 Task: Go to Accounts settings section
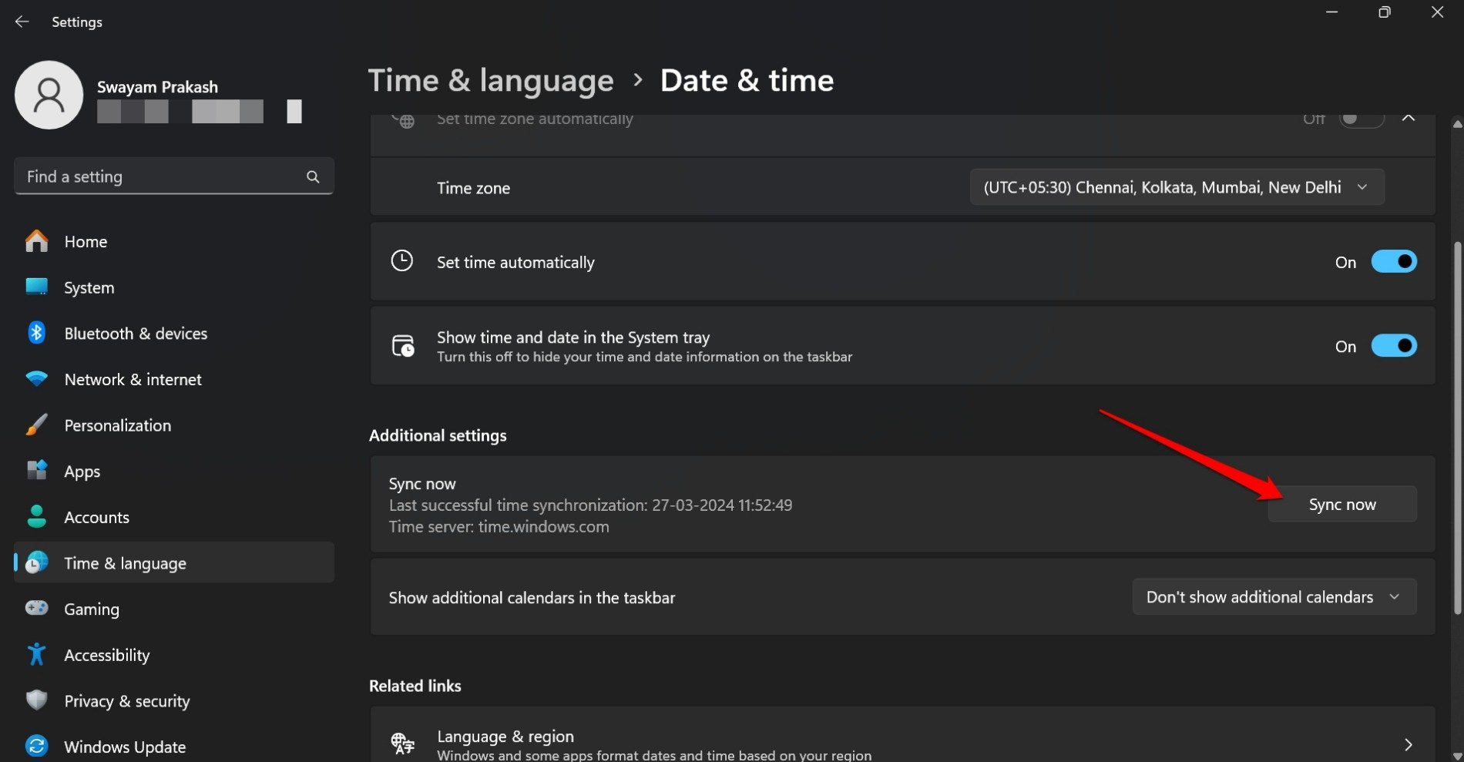(x=96, y=517)
